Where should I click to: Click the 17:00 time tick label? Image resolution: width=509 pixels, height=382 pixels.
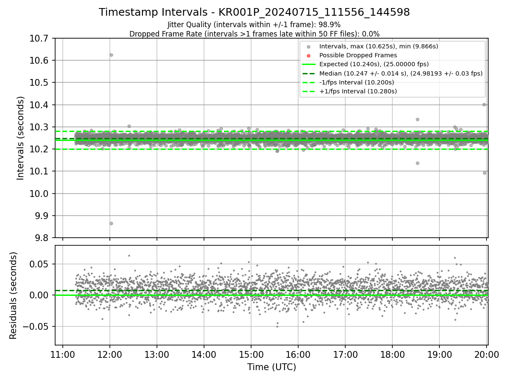click(345, 354)
